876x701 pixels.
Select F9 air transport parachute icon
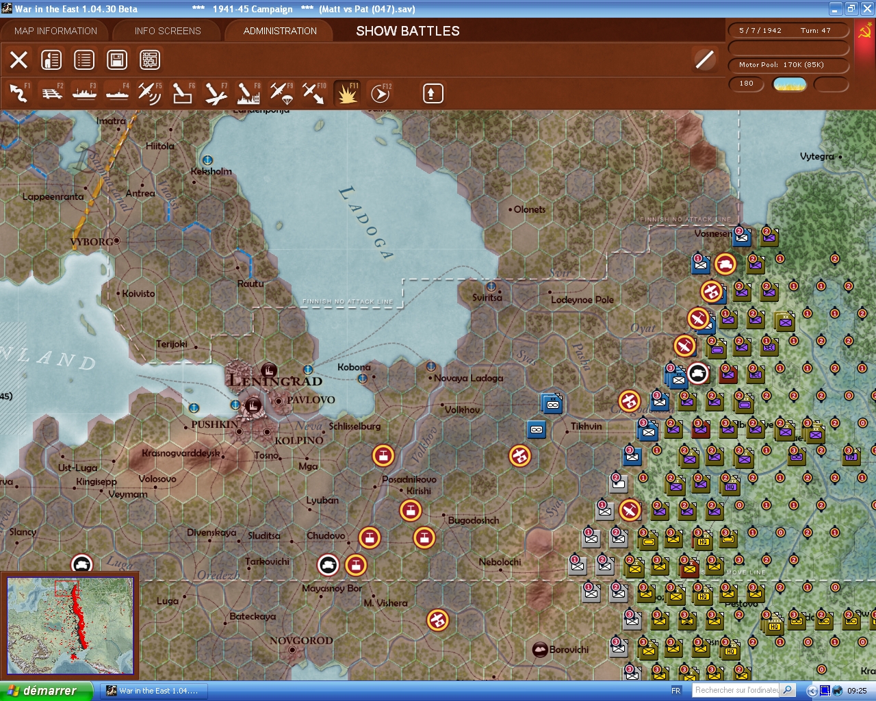pos(281,93)
